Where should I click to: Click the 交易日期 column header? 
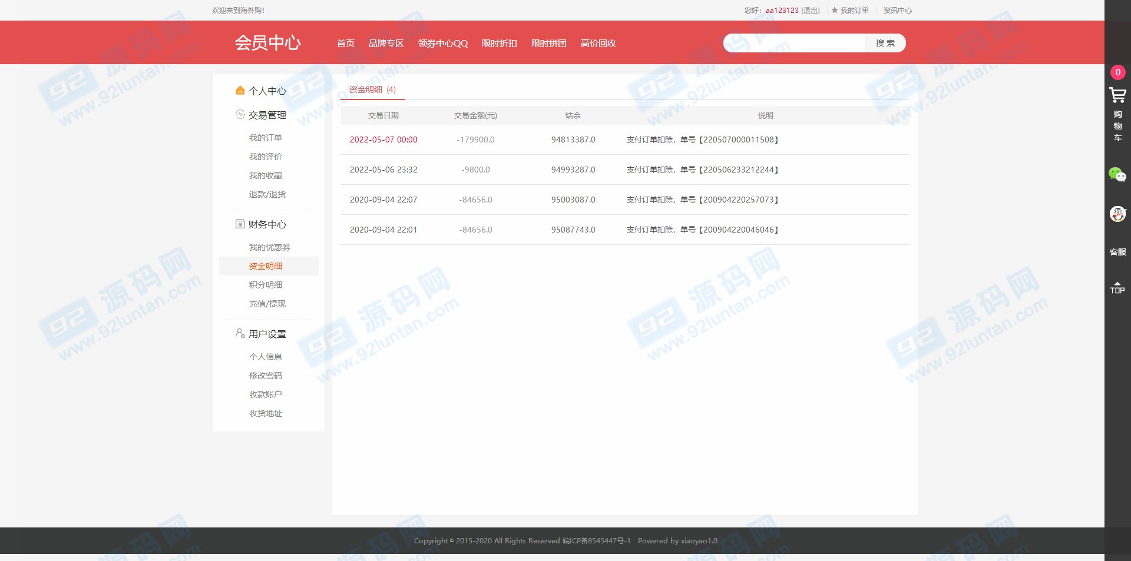[383, 115]
